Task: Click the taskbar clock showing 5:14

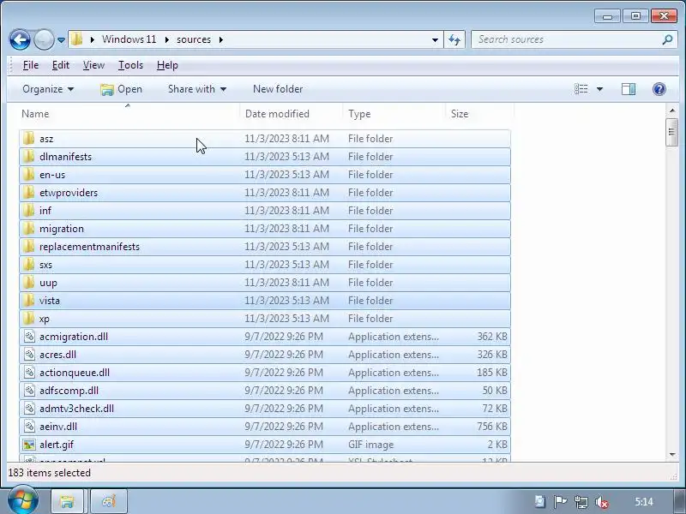Action: point(644,502)
